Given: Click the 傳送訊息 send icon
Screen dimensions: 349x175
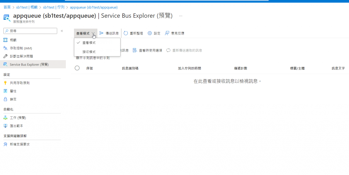Looking at the screenshot, I should point(101,33).
